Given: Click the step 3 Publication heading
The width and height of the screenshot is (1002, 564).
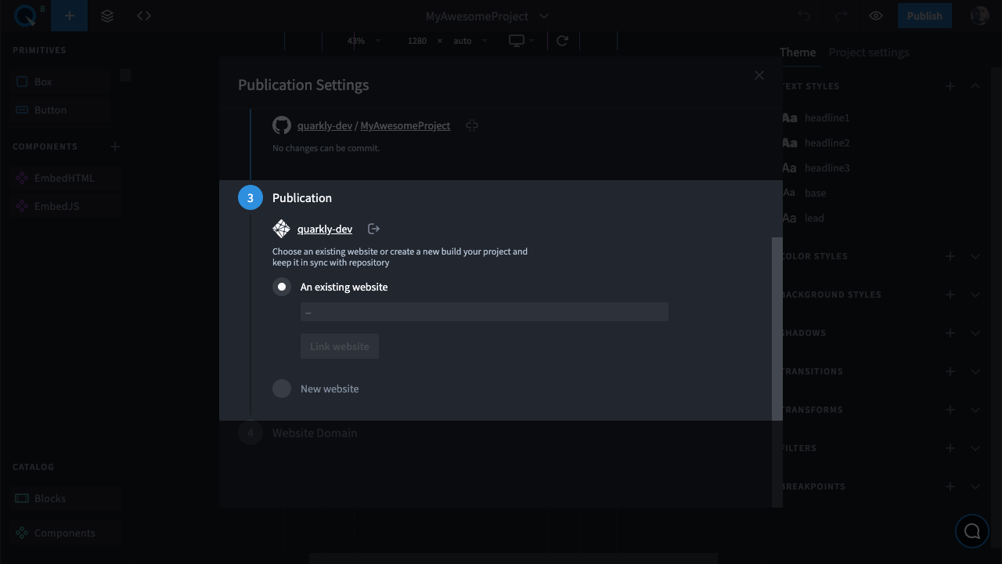Looking at the screenshot, I should pyautogui.click(x=302, y=198).
